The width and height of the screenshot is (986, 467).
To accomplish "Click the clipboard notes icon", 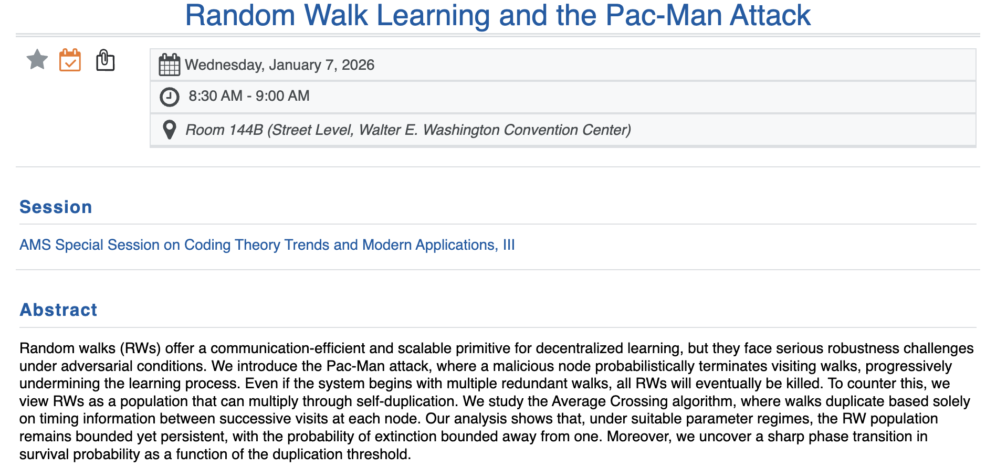I will (105, 60).
